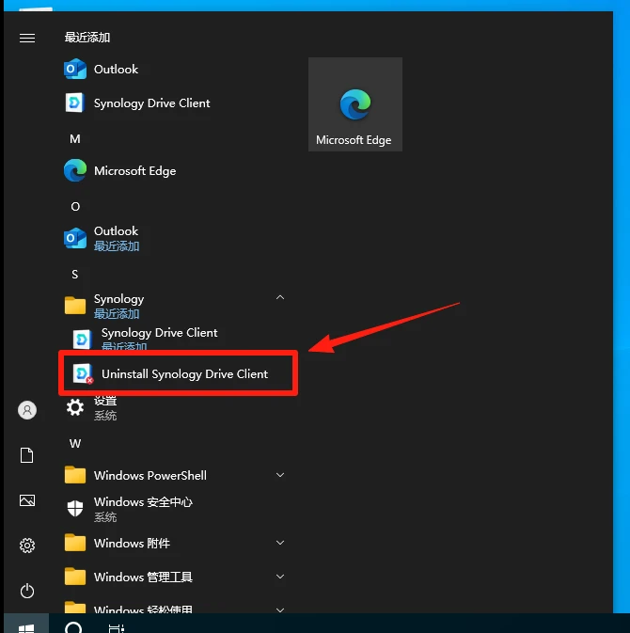The width and height of the screenshot is (630, 633).
Task: Jump to letter M section header
Action: [75, 139]
